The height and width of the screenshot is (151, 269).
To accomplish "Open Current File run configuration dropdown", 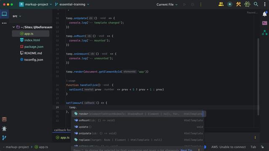I will point(167,5).
